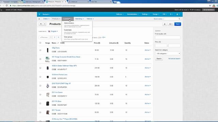Open thumbnail of 16GB A Series Walkman
Viewport: 218px width, 122px height.
click(48, 68)
